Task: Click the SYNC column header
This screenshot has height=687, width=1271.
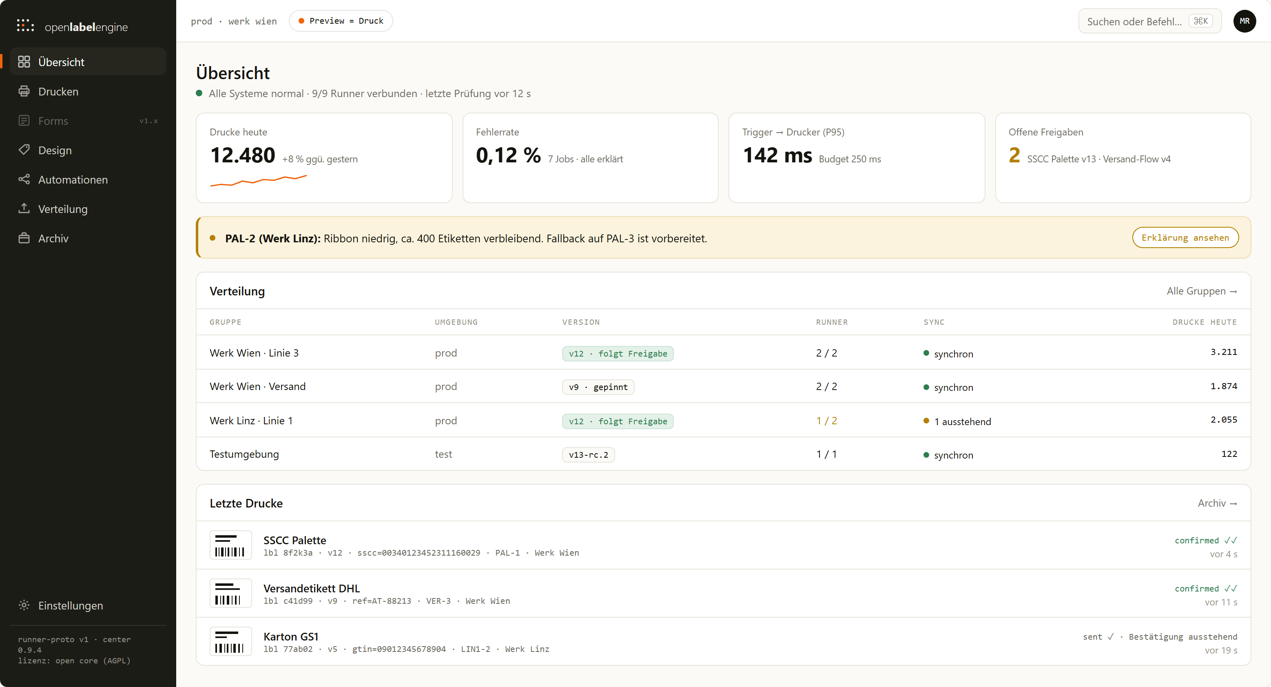Action: pyautogui.click(x=934, y=322)
